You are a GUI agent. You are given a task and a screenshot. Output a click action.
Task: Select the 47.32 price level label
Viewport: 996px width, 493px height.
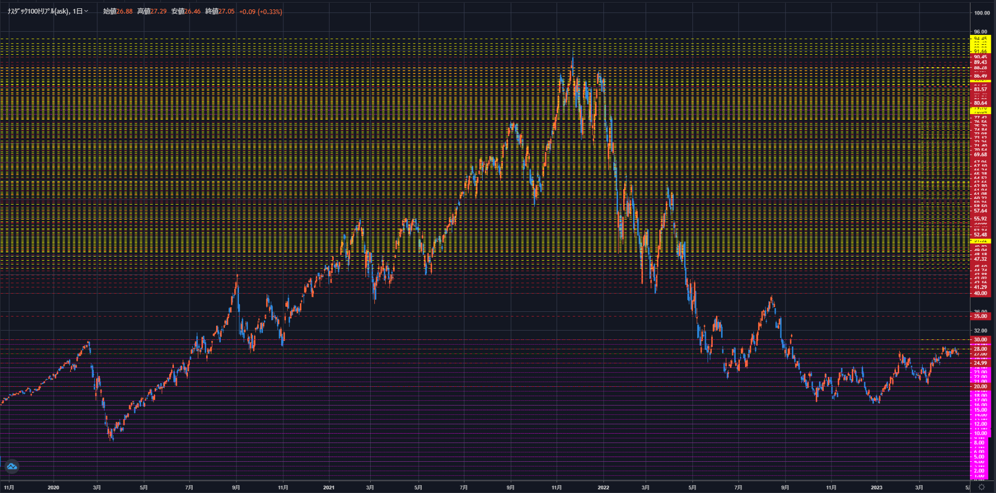pyautogui.click(x=980, y=259)
